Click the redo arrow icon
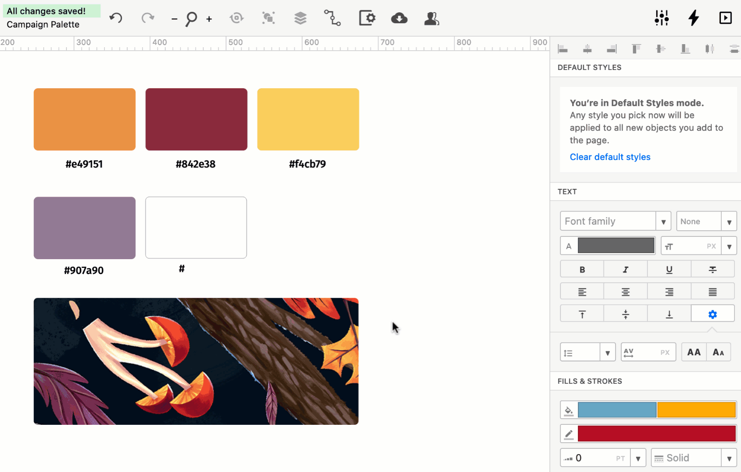 pyautogui.click(x=148, y=18)
